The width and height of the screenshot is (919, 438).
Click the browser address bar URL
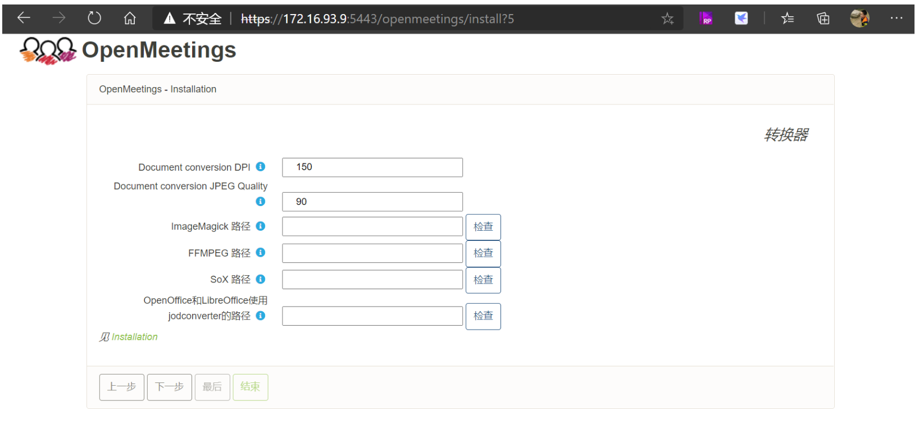pyautogui.click(x=376, y=19)
